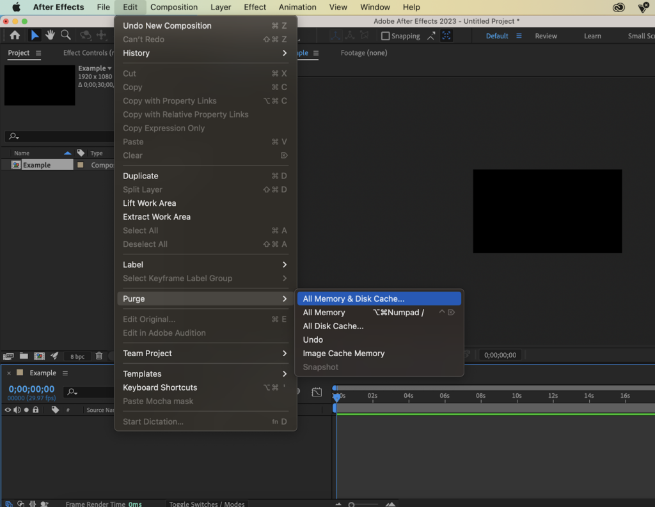This screenshot has height=507, width=655.
Task: Toggle the lock column header
Action: 36,410
